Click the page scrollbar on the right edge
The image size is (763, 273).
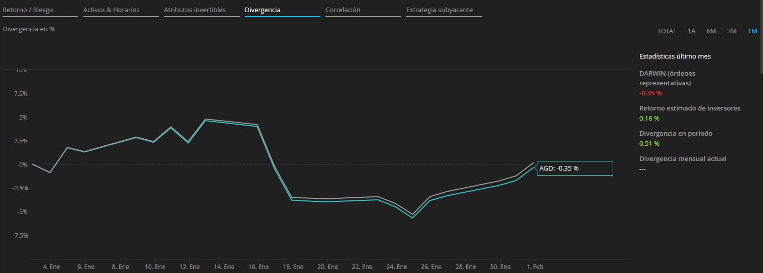[x=761, y=35]
